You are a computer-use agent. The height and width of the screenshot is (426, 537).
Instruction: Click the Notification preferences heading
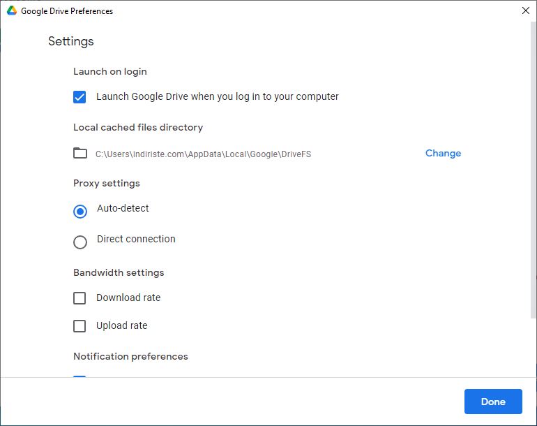[130, 356]
